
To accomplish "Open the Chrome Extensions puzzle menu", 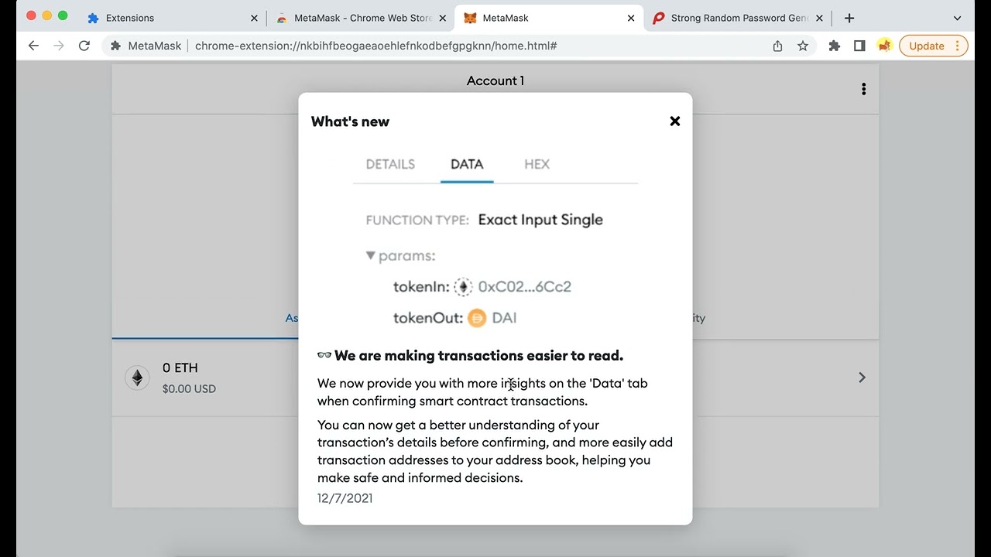I will pyautogui.click(x=834, y=46).
